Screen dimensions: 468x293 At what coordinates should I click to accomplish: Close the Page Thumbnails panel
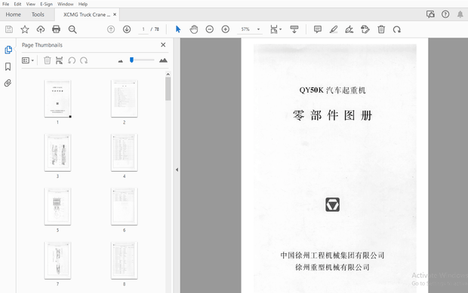163,44
